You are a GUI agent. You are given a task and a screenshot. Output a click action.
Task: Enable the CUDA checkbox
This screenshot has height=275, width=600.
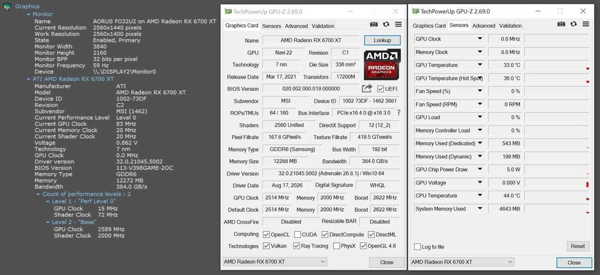[x=297, y=234]
